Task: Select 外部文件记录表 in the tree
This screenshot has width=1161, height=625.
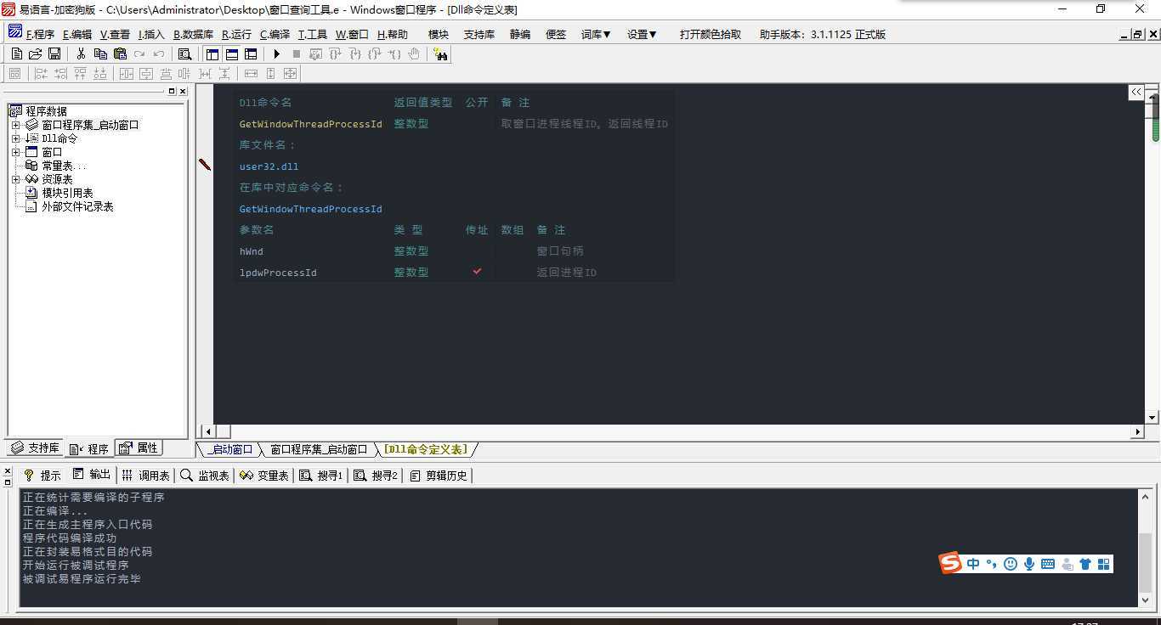Action: click(x=77, y=206)
